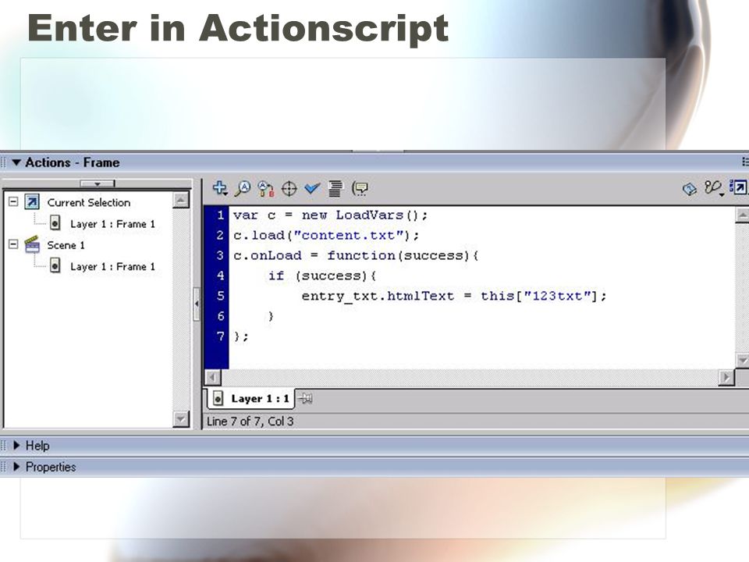Open the Find and Replace tool
749x562 pixels.
[x=266, y=189]
